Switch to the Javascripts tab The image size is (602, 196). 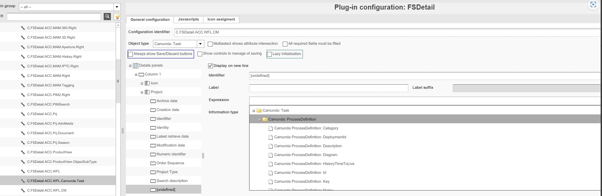coord(188,19)
